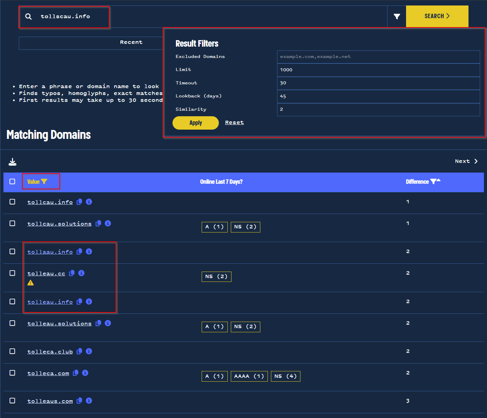
Task: Open the result filters funnel icon
Action: coord(397,16)
